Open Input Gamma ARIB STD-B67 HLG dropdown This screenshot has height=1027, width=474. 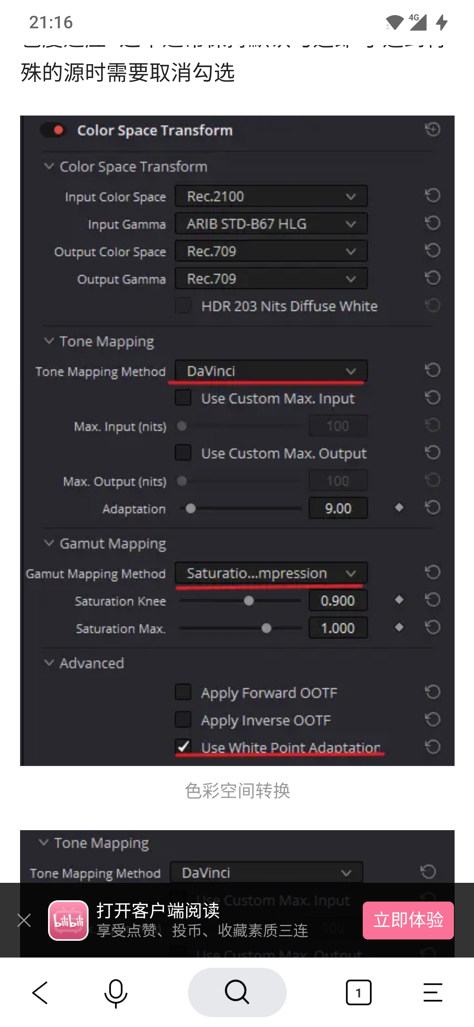271,223
